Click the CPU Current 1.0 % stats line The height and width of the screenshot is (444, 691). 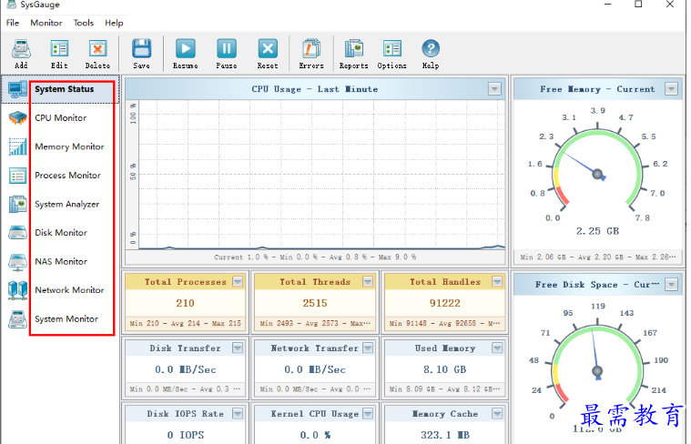point(315,257)
